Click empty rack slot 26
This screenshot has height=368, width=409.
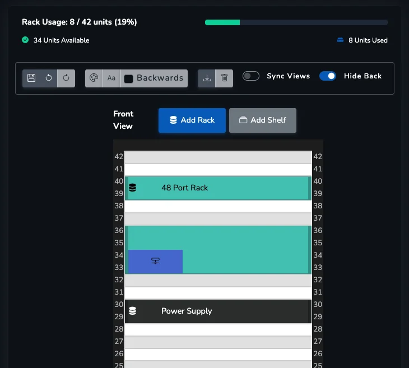point(218,354)
